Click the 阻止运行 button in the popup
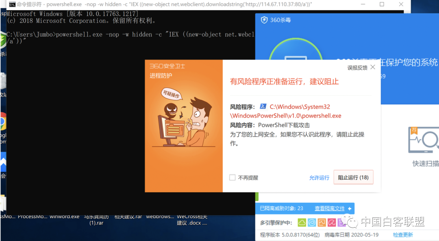The width and height of the screenshot is (439, 241). tap(353, 177)
